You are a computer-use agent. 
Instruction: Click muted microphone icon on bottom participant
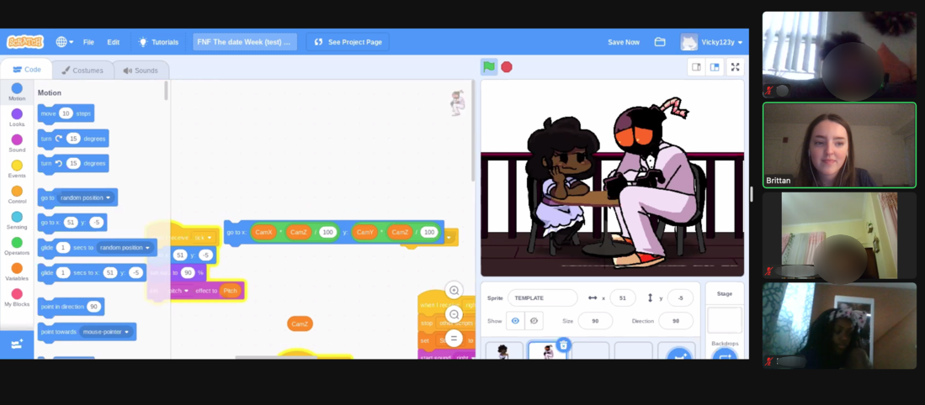tap(768, 361)
